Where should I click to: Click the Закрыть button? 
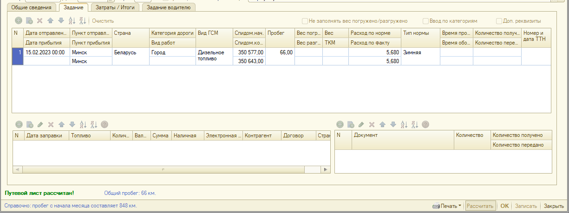[x=554, y=206]
